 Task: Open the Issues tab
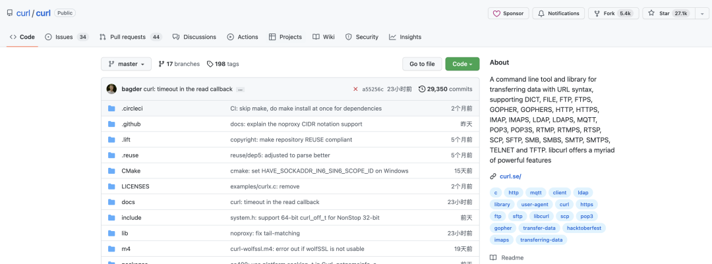(x=67, y=37)
